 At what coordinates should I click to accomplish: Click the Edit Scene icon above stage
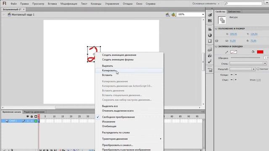point(168,15)
